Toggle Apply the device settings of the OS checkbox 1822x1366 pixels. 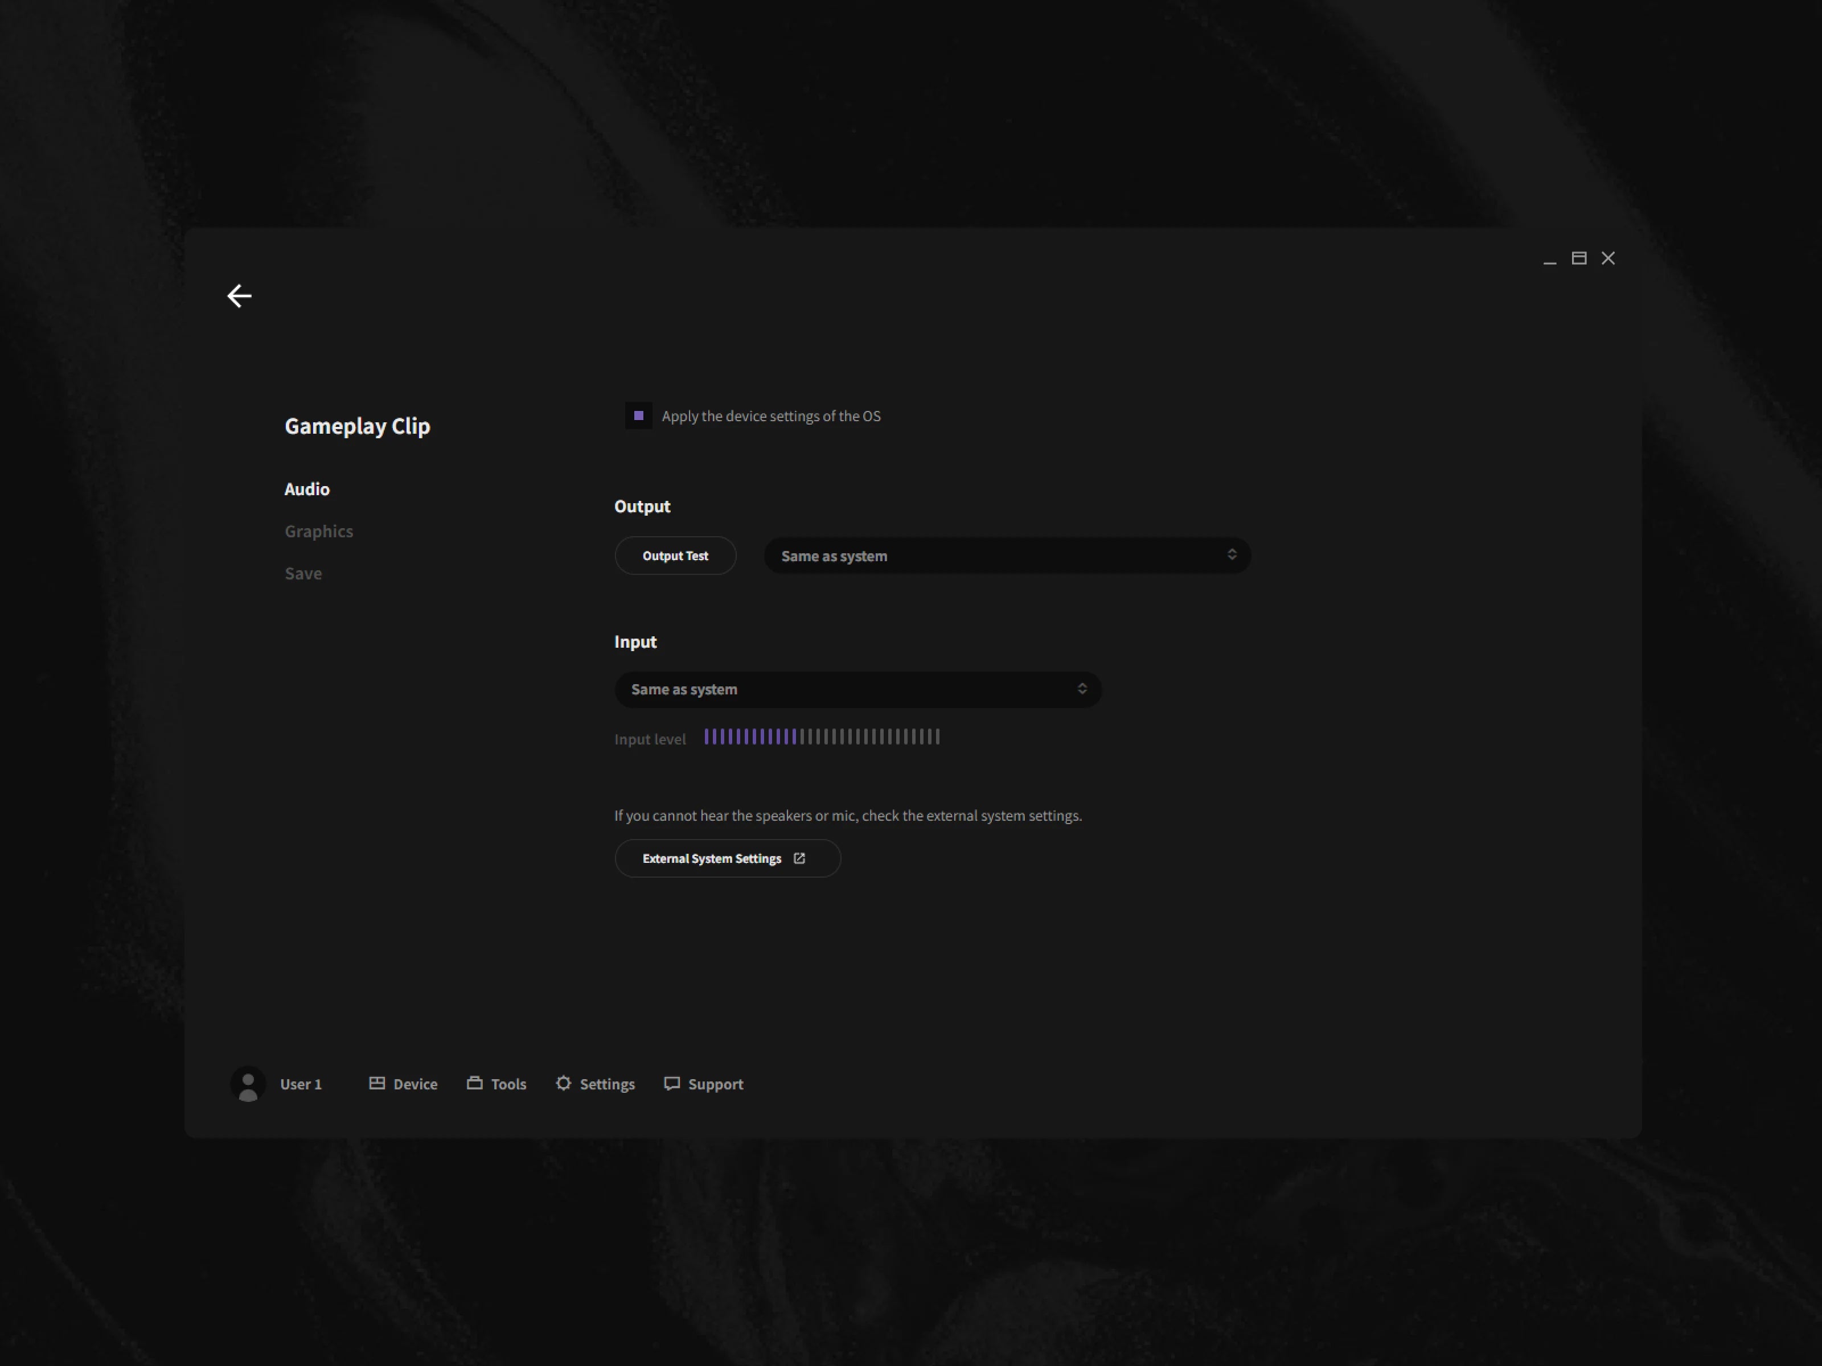tap(638, 416)
